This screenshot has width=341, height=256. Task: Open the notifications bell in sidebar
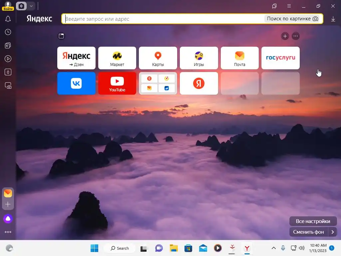pos(8,19)
